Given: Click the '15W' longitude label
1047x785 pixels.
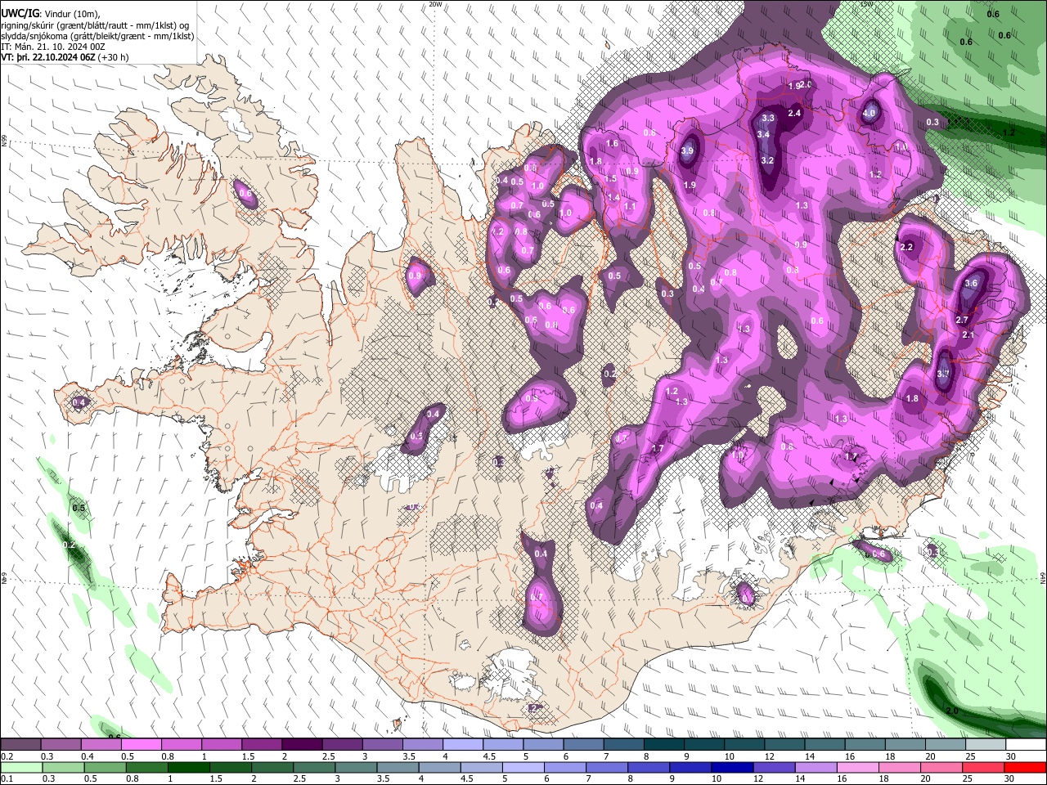Looking at the screenshot, I should click(x=867, y=4).
